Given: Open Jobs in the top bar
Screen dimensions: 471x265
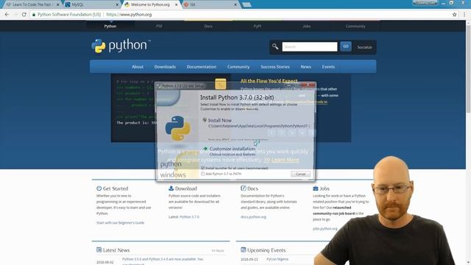Looking at the screenshot, I should point(306,26).
